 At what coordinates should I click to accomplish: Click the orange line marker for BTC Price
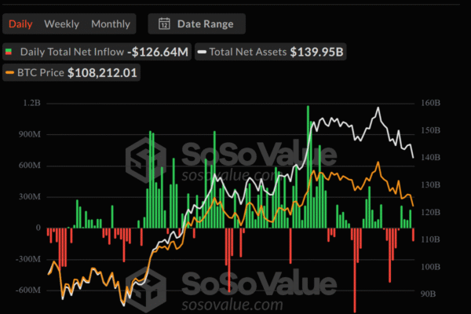pyautogui.click(x=9, y=73)
